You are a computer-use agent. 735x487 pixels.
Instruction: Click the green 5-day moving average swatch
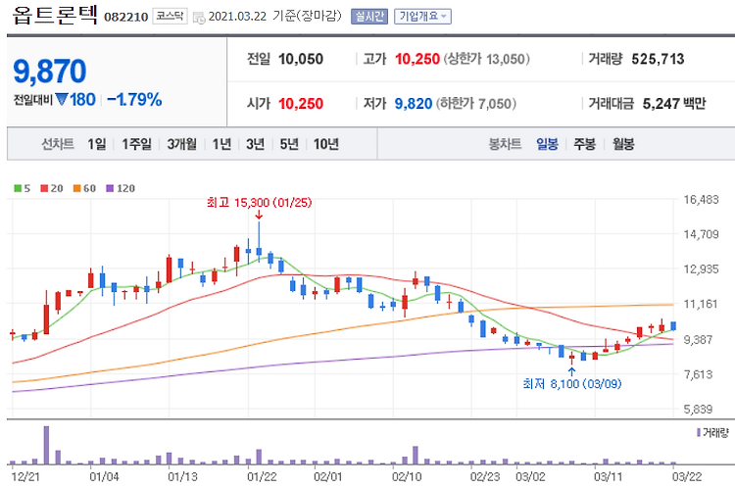pyautogui.click(x=18, y=188)
